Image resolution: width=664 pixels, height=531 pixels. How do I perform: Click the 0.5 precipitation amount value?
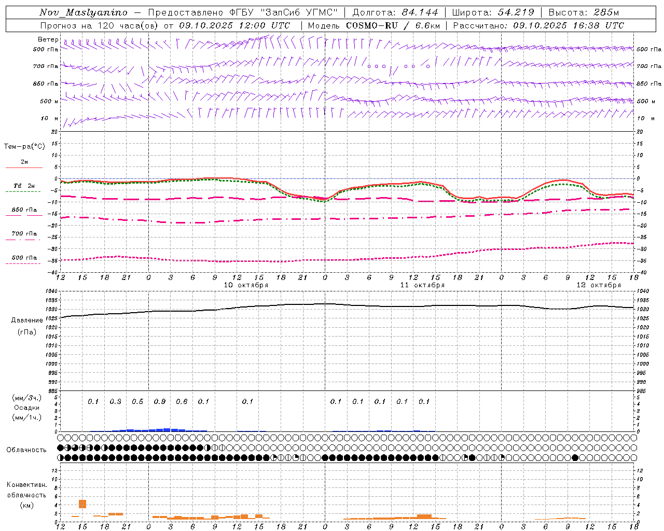click(x=137, y=401)
